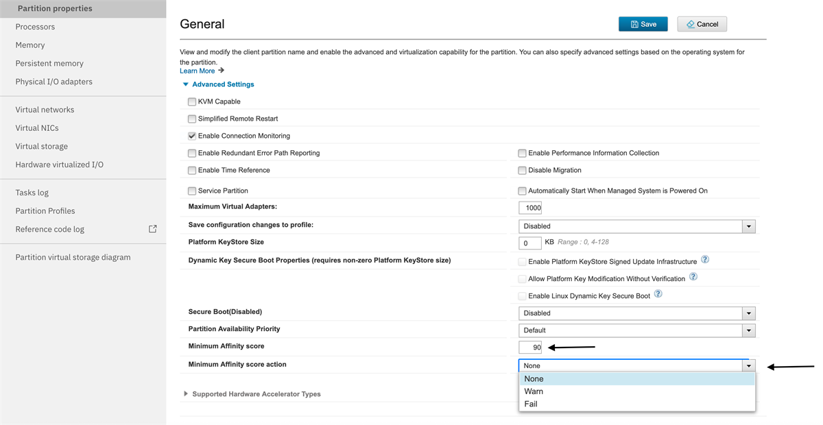Click the Save button
823x425 pixels.
[643, 24]
